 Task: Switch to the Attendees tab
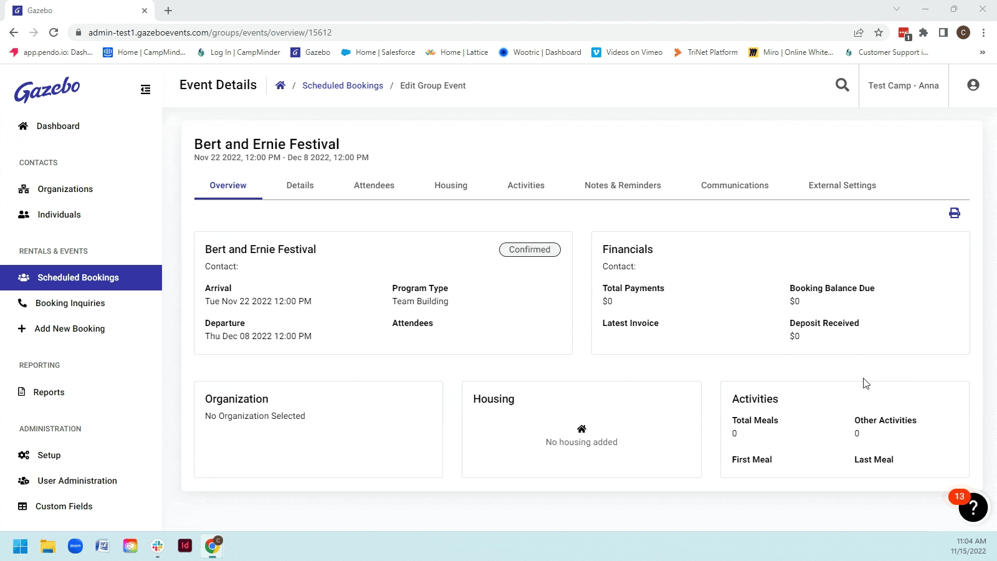(x=374, y=185)
